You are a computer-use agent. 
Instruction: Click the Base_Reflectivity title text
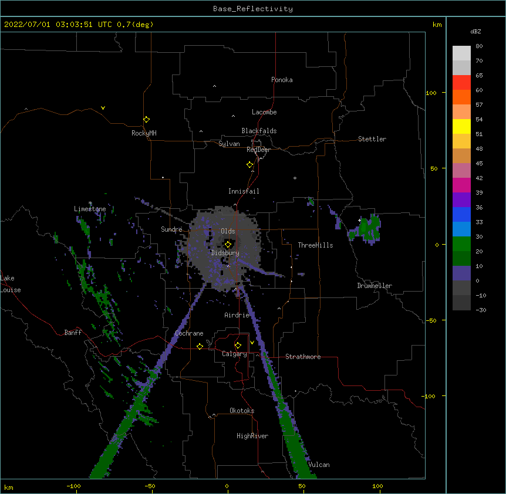pyautogui.click(x=253, y=9)
